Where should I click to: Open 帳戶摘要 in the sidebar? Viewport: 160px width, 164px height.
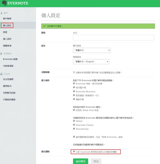pos(7,18)
